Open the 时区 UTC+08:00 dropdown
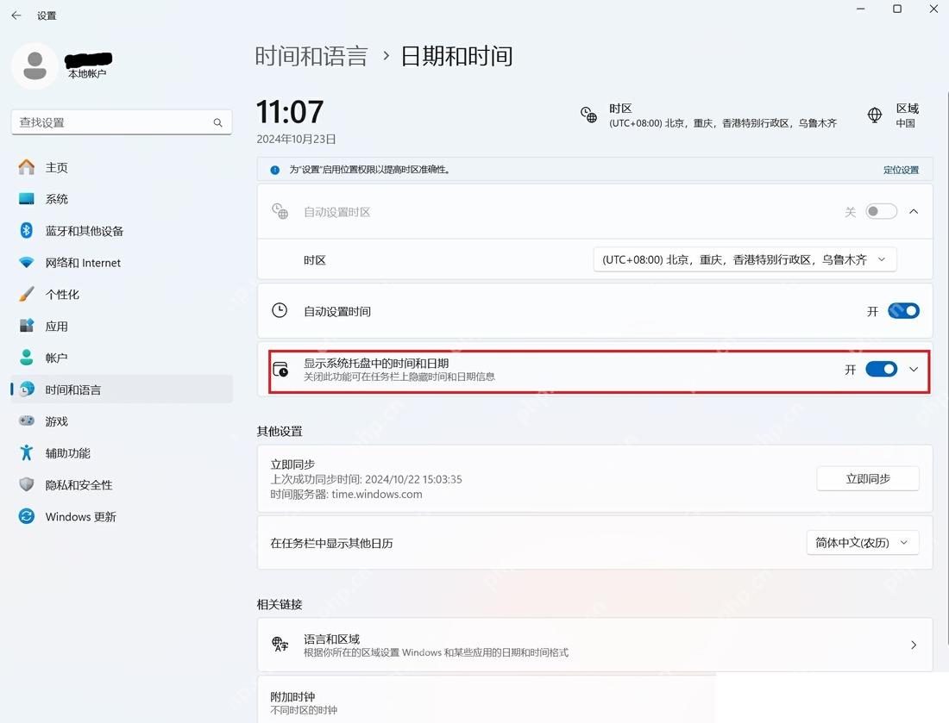The height and width of the screenshot is (723, 949). point(745,260)
